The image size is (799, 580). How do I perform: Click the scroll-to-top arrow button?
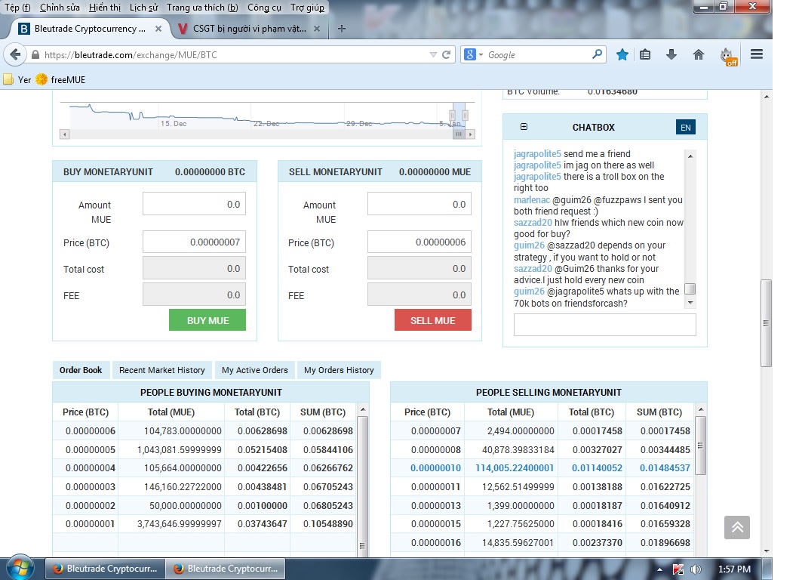(x=736, y=527)
